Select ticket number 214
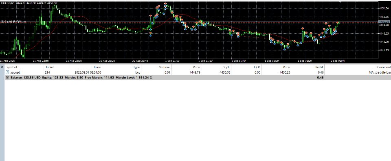Image resolution: width=391 pixels, height=161 pixels. pyautogui.click(x=48, y=72)
